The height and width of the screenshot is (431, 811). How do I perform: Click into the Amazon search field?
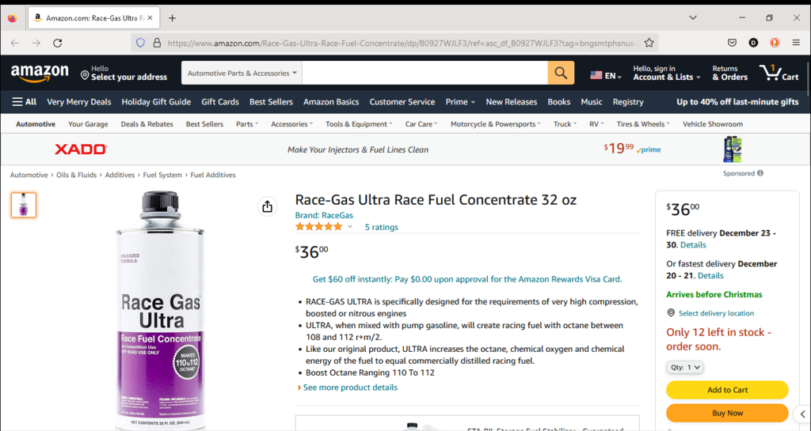(425, 74)
